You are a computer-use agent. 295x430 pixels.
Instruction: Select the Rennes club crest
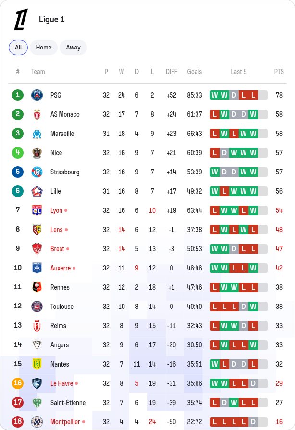tap(37, 287)
